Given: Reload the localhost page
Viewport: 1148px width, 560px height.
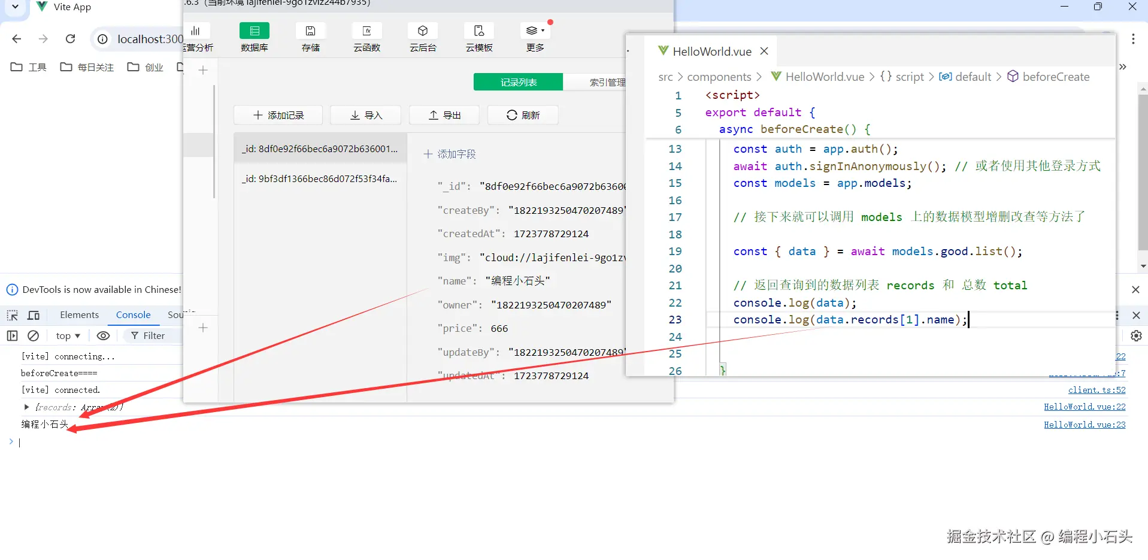Looking at the screenshot, I should (70, 39).
